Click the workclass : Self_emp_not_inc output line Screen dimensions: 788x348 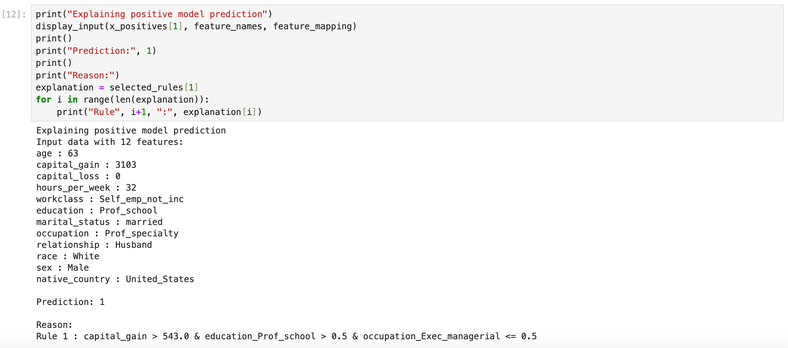tap(110, 199)
